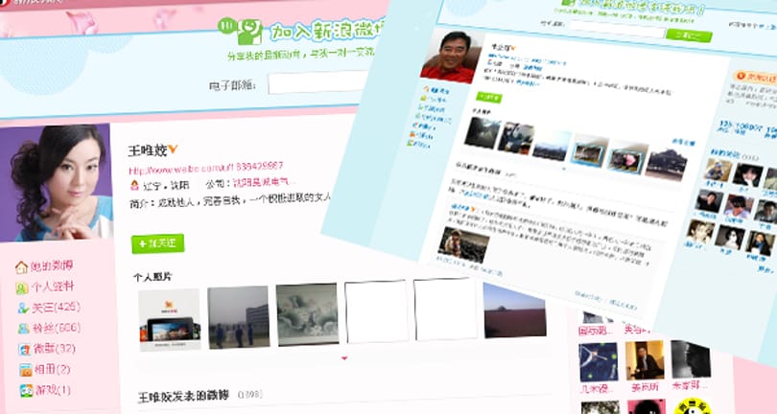Image resolution: width=777 pixels, height=414 pixels.
Task: Open the red field landscape photo thumbnail
Action: click(x=514, y=310)
